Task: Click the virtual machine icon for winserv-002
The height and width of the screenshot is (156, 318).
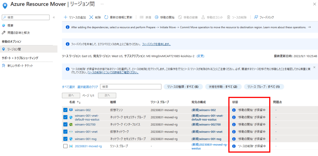Action: [71, 110]
